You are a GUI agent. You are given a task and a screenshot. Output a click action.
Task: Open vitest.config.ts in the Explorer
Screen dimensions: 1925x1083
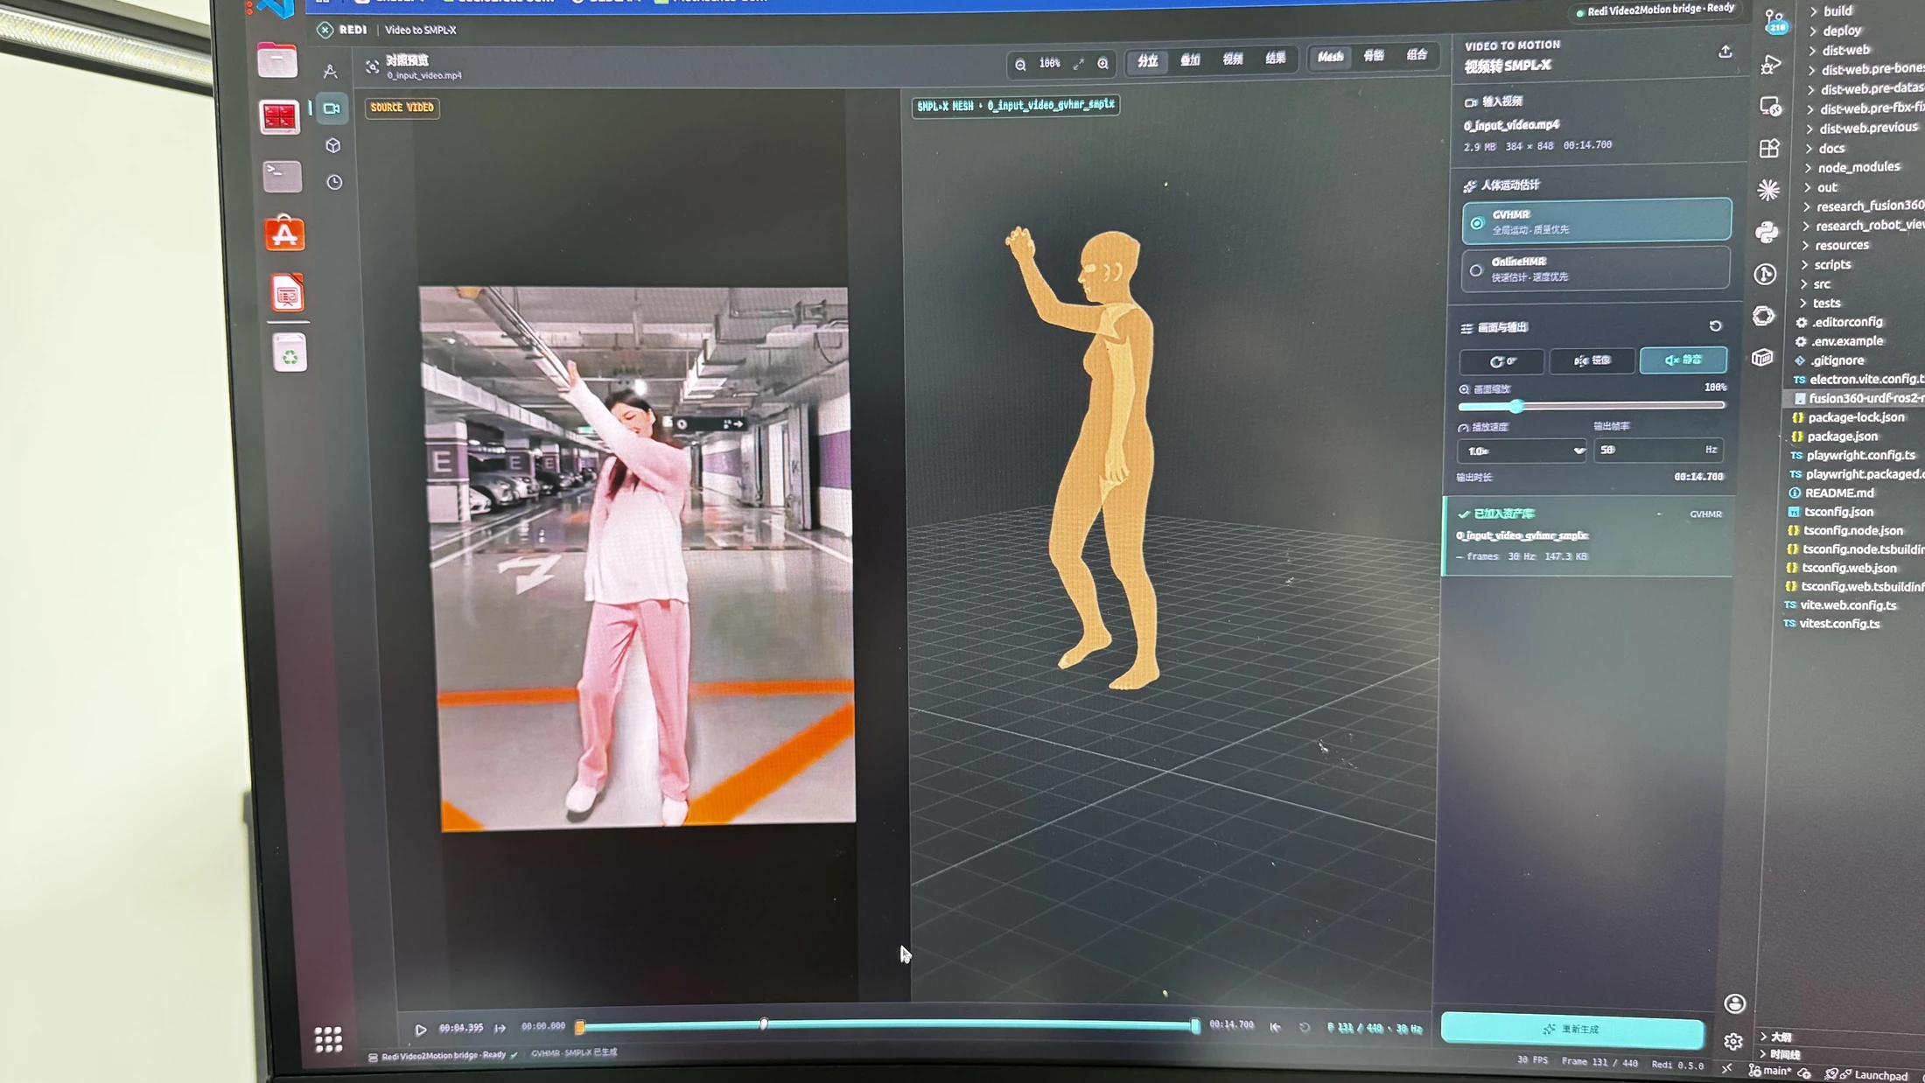click(x=1839, y=624)
